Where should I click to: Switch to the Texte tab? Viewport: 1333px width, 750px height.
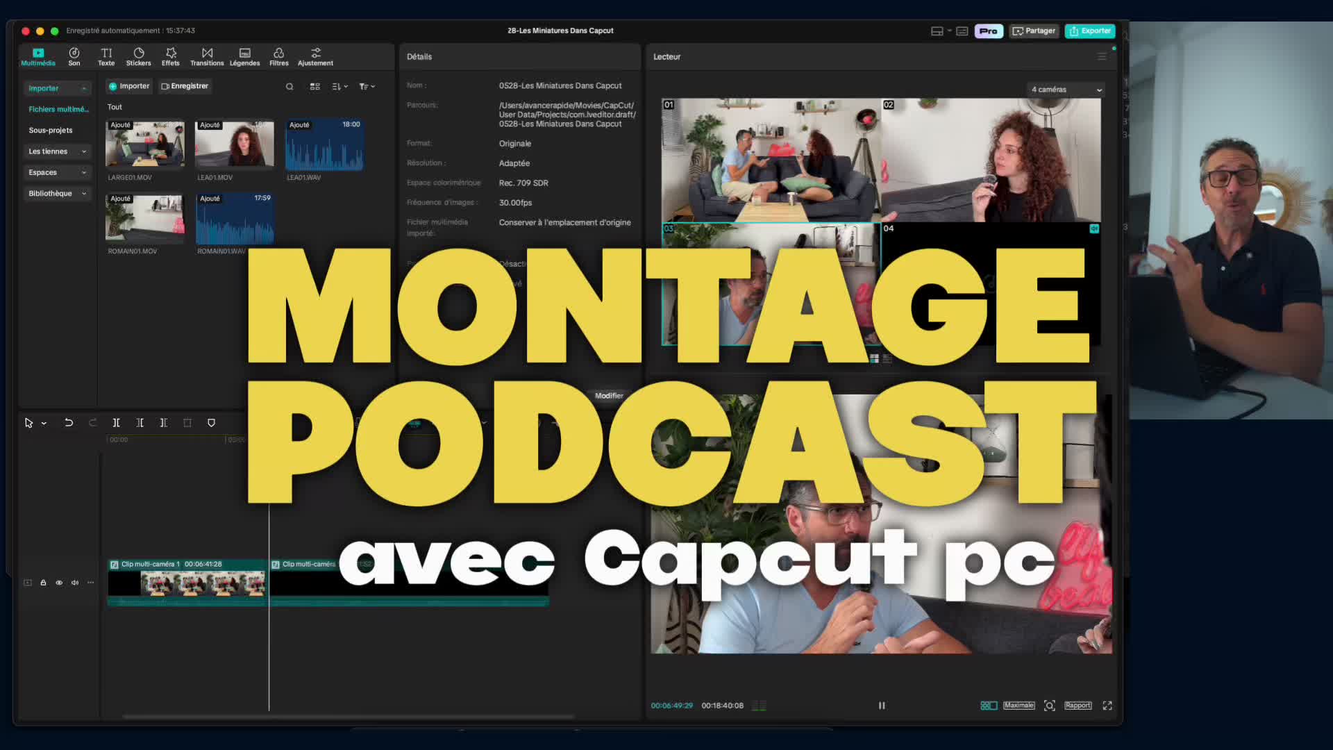pos(106,57)
